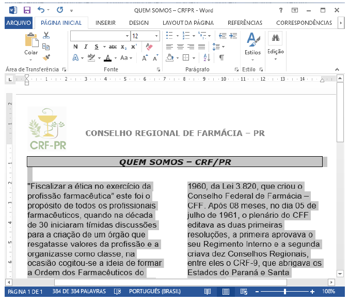Screen dimensions: 349x301
Task: Open borders dropdown arrow
Action: pyautogui.click(x=194, y=58)
